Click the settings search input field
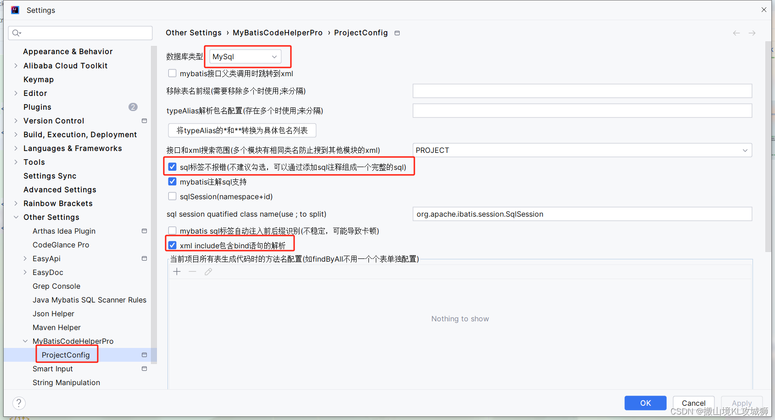 (80, 33)
